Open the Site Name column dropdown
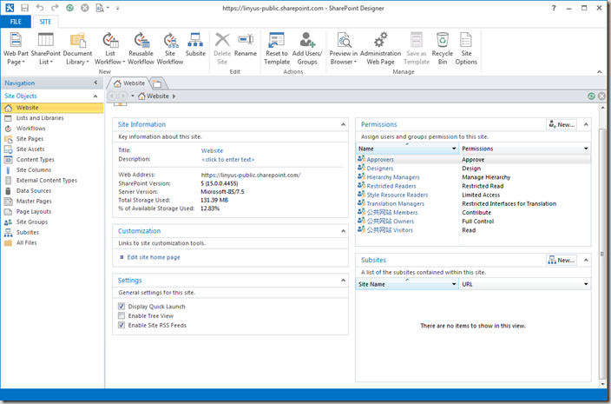 454,284
